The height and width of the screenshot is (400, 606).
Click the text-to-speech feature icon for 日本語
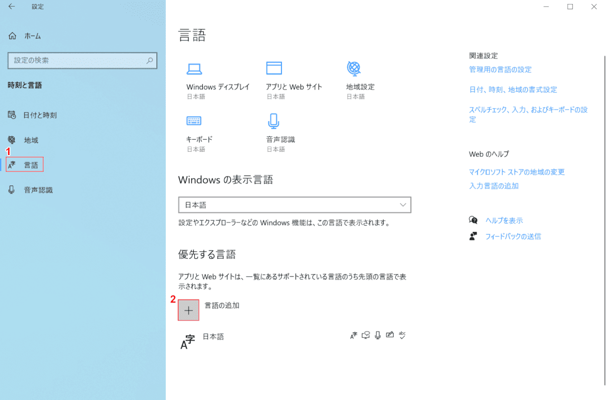coord(366,335)
